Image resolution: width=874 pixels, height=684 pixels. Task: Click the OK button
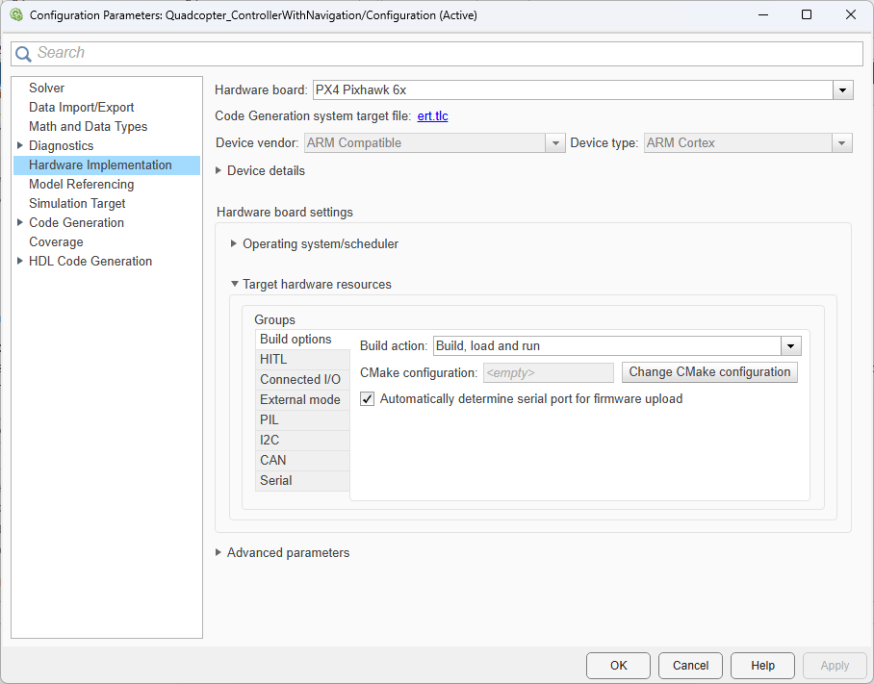pyautogui.click(x=618, y=666)
